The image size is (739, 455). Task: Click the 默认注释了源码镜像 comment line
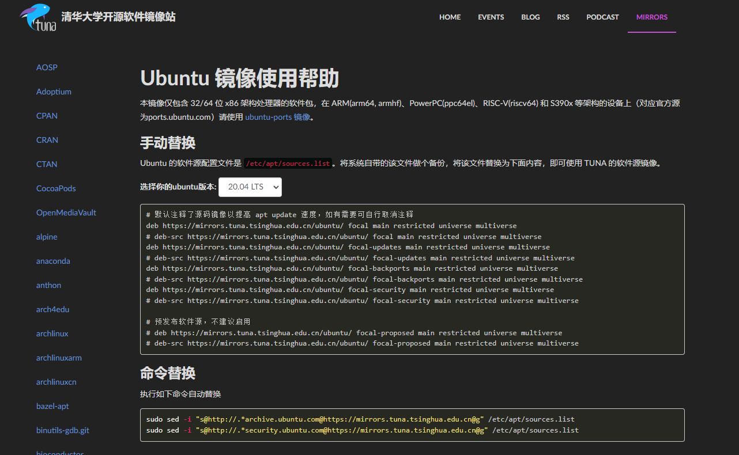[280, 215]
